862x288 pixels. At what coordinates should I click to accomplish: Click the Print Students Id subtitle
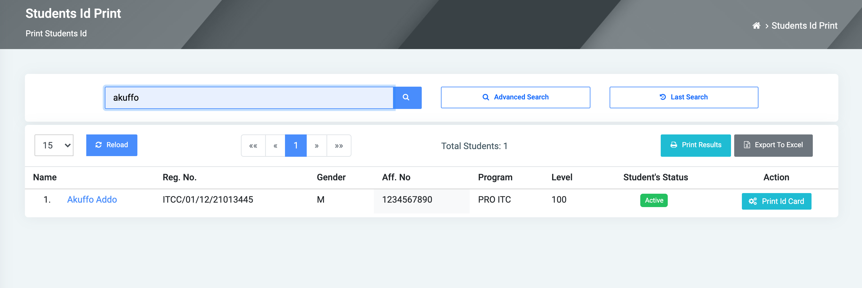click(x=56, y=33)
